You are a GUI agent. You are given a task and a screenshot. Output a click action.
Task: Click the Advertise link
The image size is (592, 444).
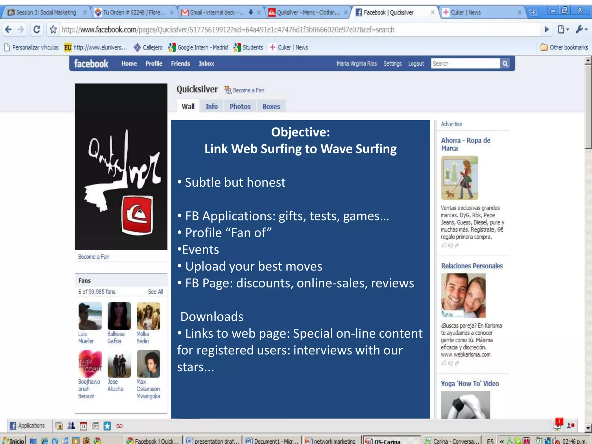pos(452,124)
